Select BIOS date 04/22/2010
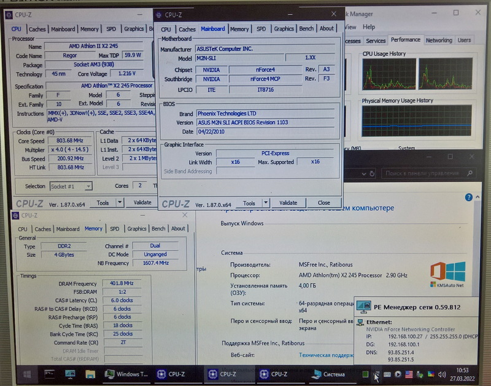This screenshot has height=386, width=491. [x=266, y=132]
